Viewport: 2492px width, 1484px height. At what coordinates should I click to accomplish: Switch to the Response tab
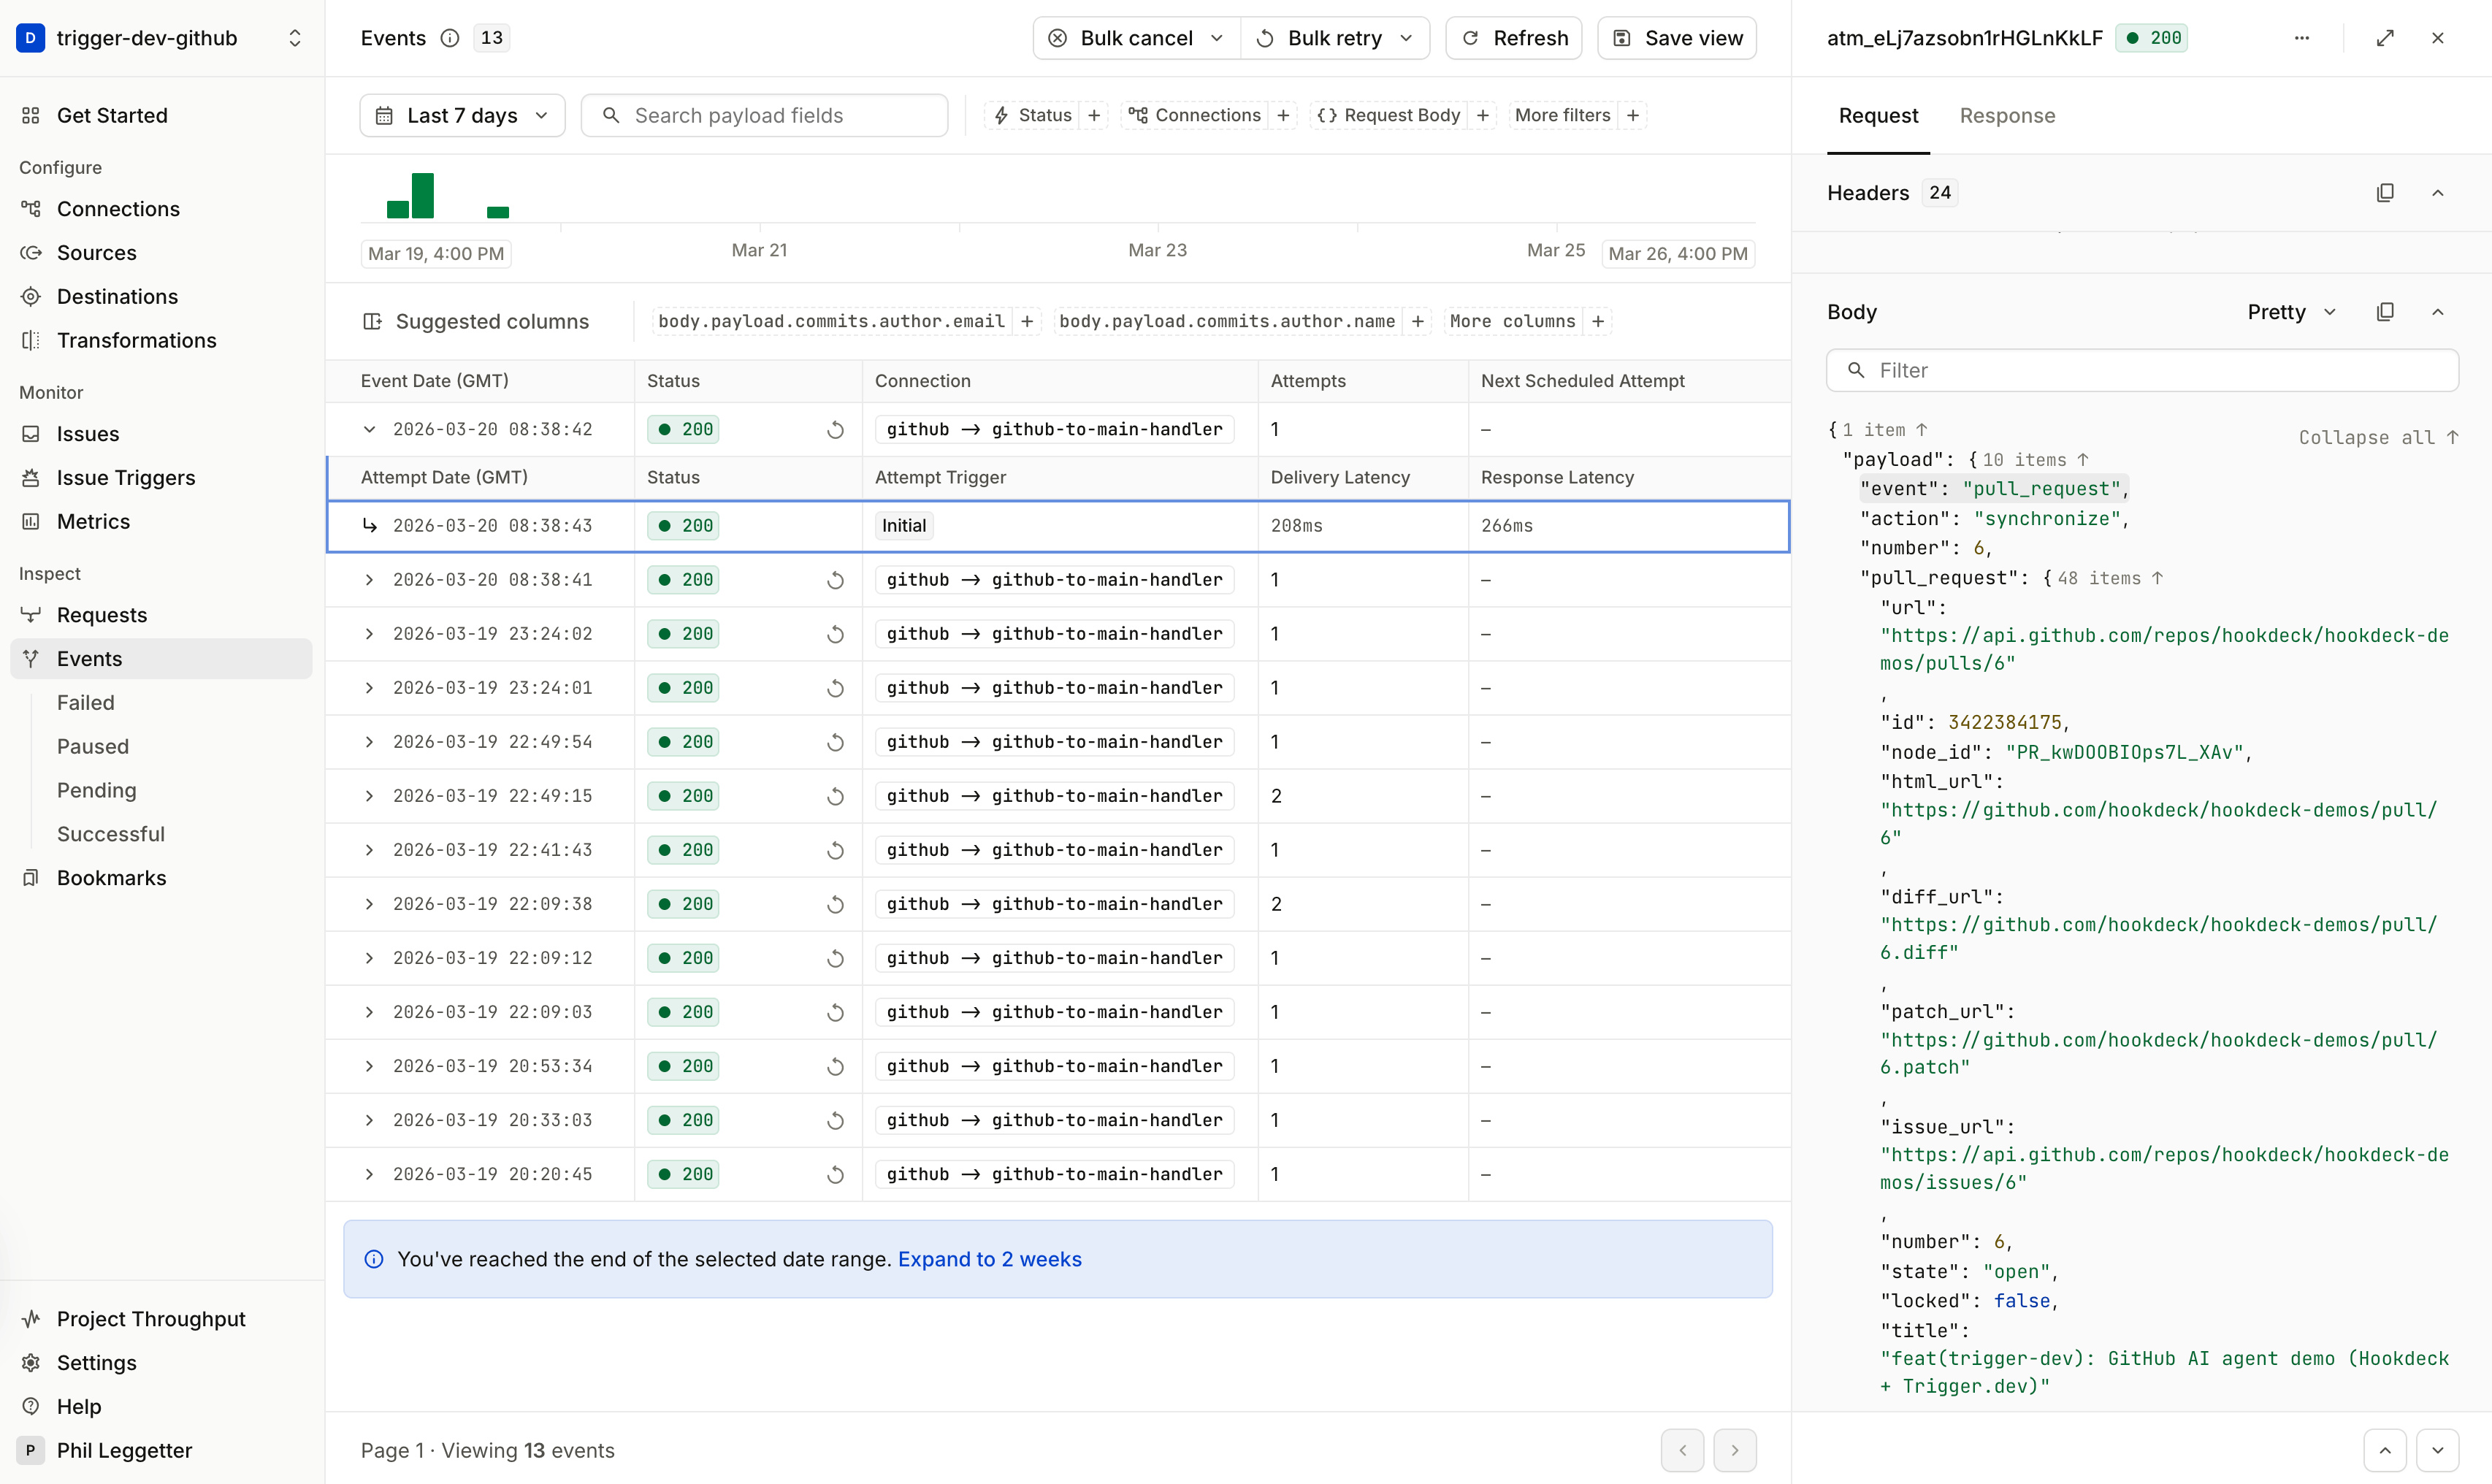(x=2007, y=116)
